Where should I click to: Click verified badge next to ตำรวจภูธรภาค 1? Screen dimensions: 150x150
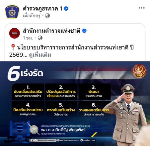(x=66, y=9)
